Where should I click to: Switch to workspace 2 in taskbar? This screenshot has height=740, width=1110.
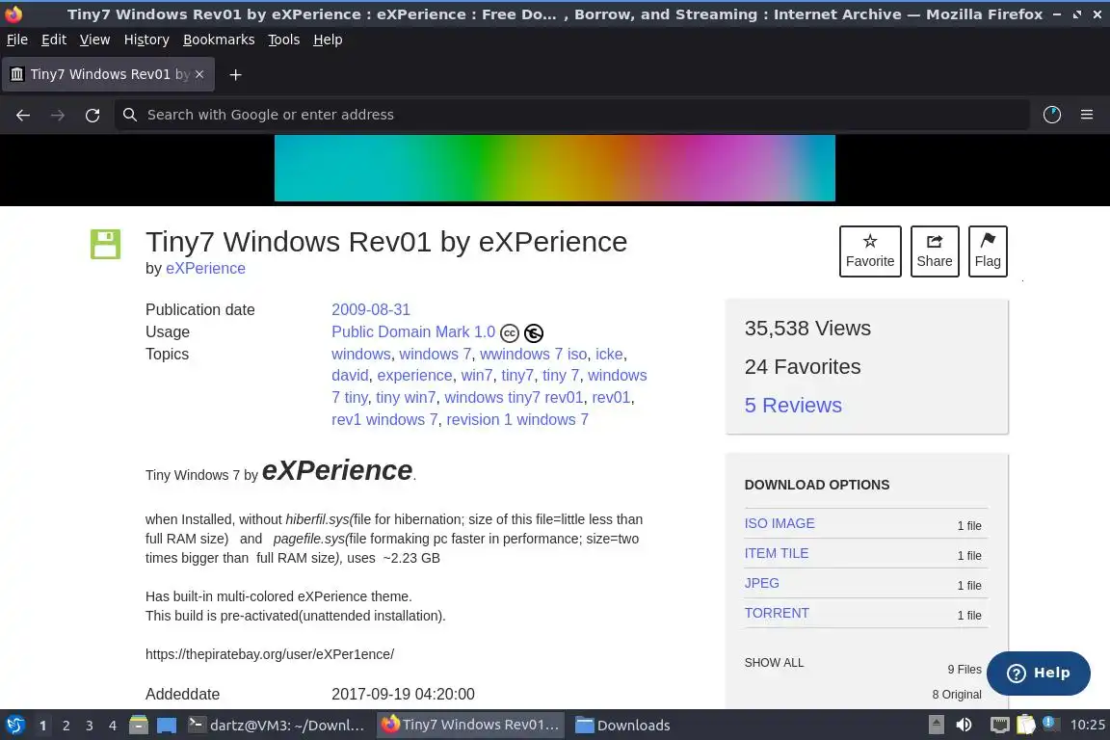tap(66, 726)
